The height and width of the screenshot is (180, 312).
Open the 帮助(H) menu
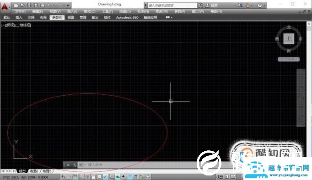point(216,11)
